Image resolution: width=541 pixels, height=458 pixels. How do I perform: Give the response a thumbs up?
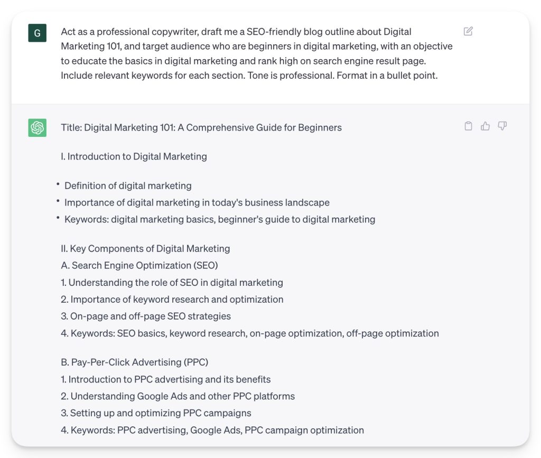[x=485, y=126]
